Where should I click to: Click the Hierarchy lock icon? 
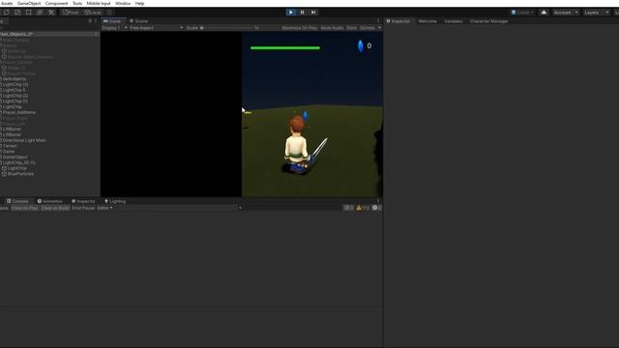[x=90, y=21]
